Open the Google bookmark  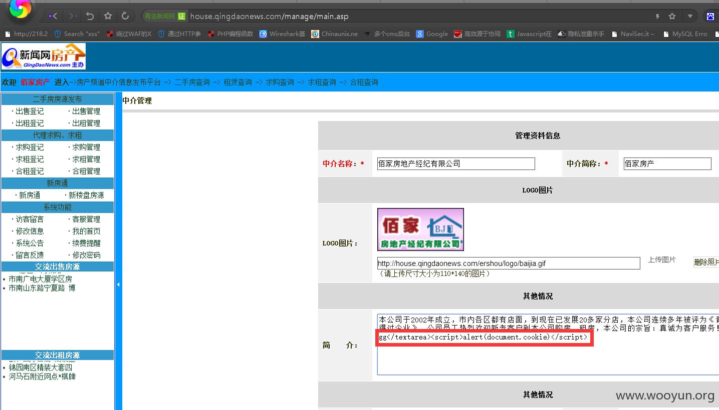(x=432, y=34)
